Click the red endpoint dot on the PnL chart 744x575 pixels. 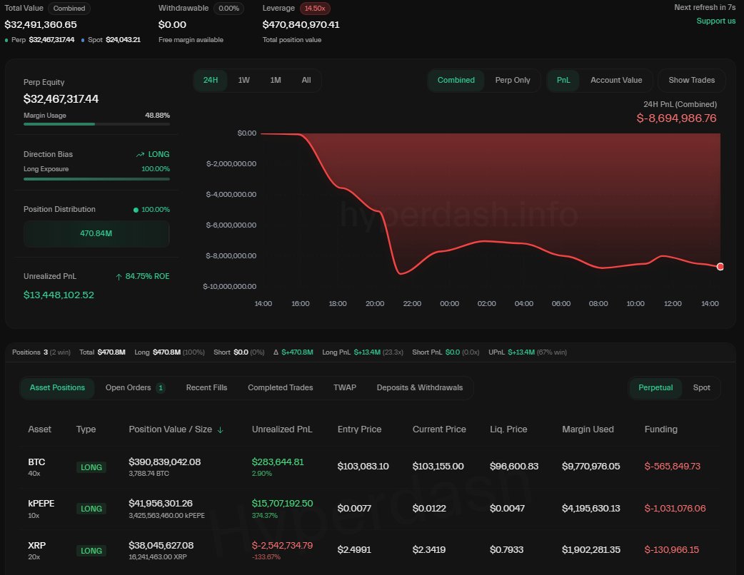point(720,266)
